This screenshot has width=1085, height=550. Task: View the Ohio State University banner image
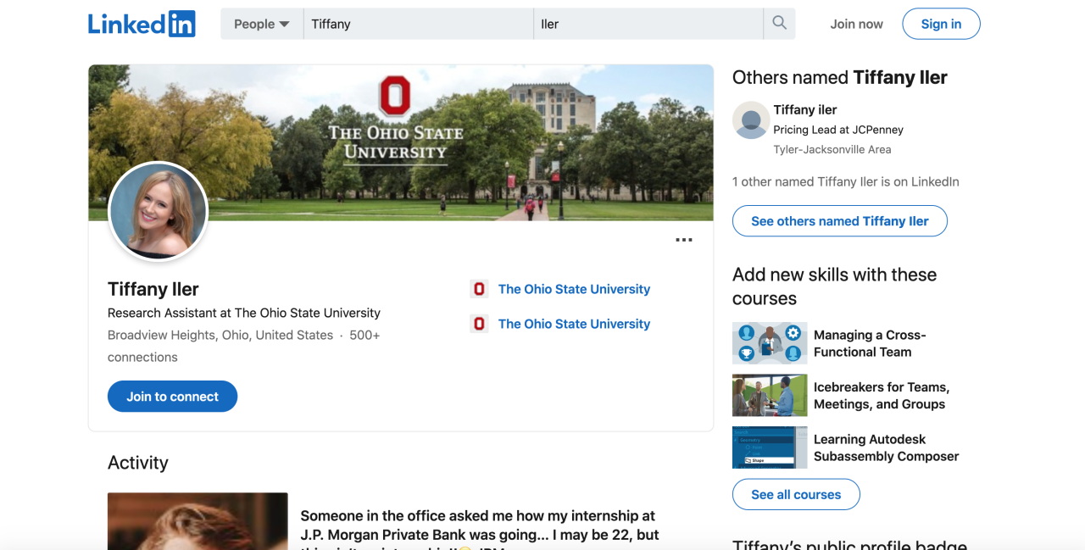pyautogui.click(x=401, y=142)
